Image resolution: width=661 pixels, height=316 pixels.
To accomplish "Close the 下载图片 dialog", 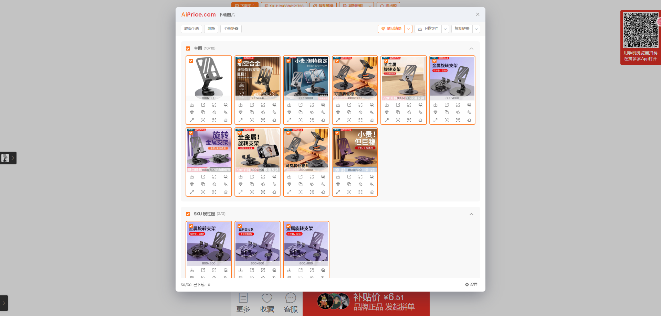I will (x=478, y=14).
